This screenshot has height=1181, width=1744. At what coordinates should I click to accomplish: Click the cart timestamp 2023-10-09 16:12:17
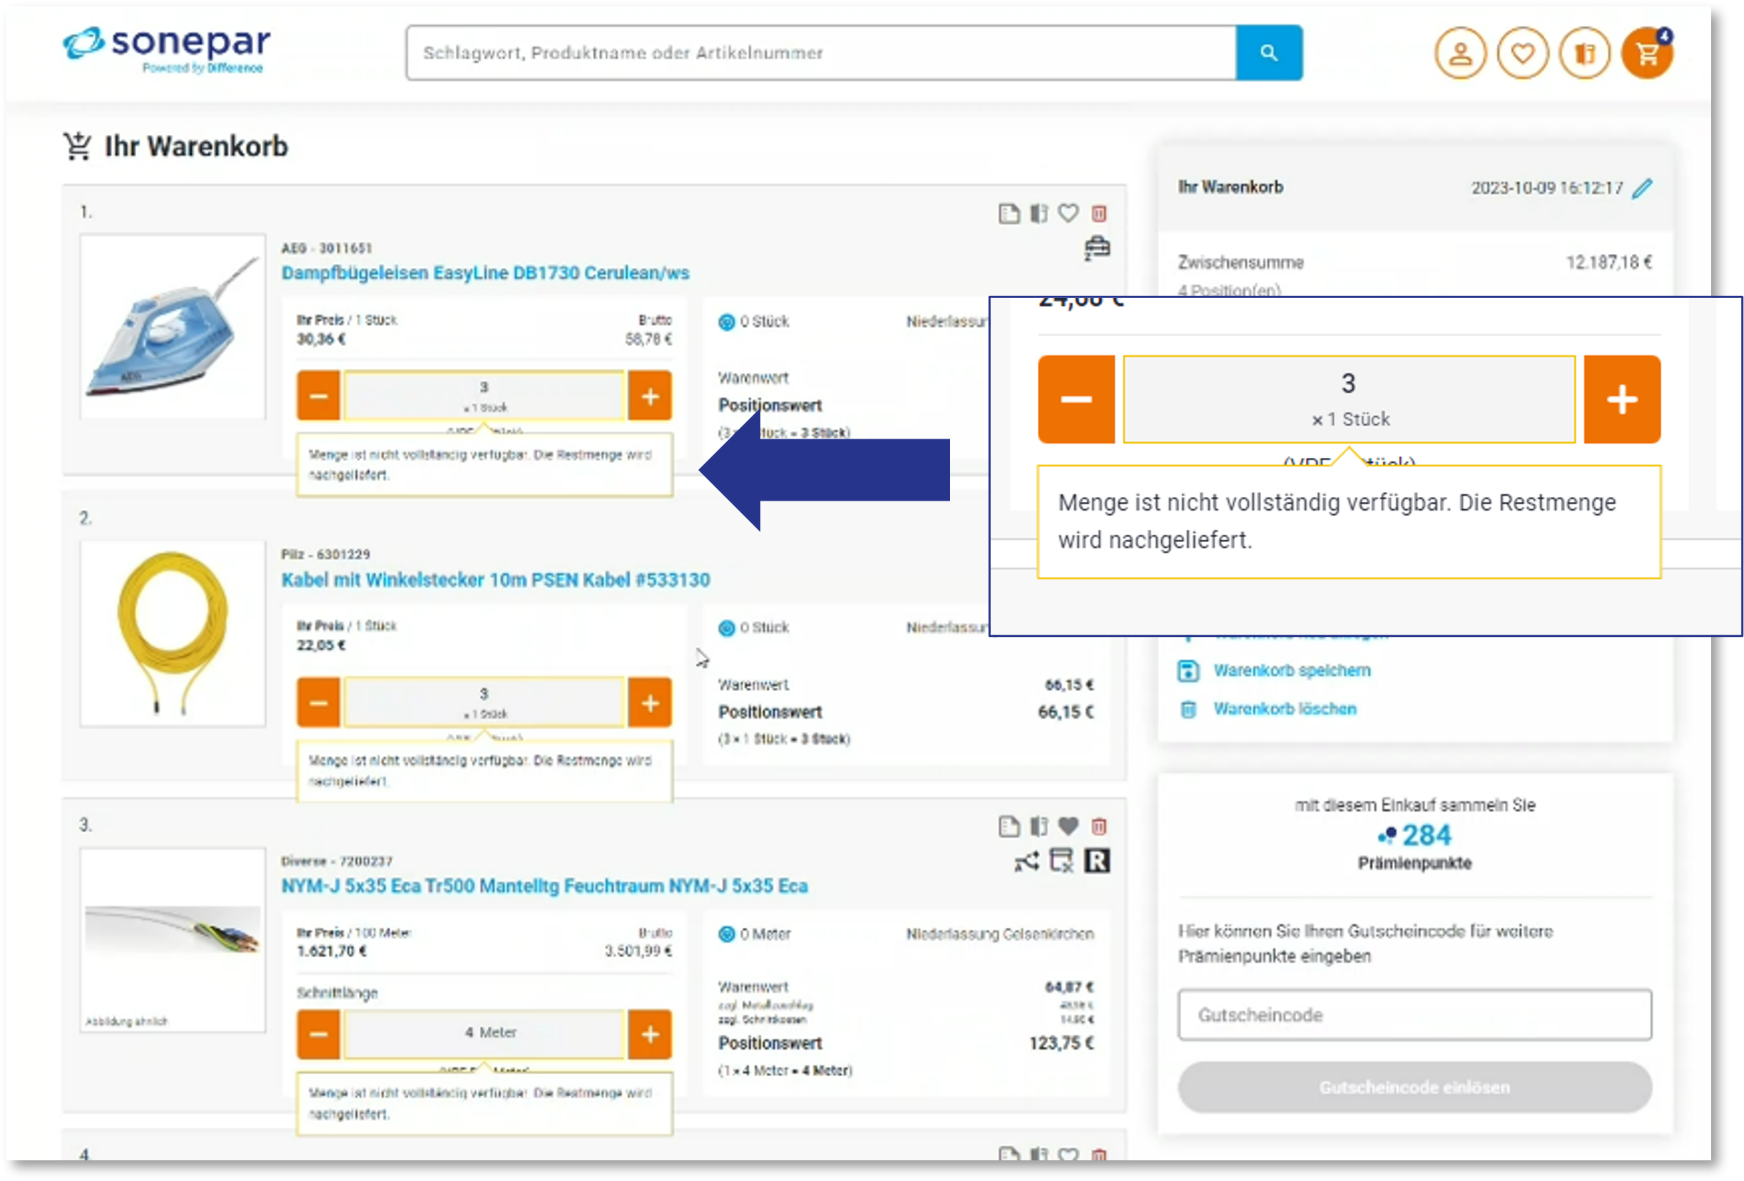tap(1546, 188)
